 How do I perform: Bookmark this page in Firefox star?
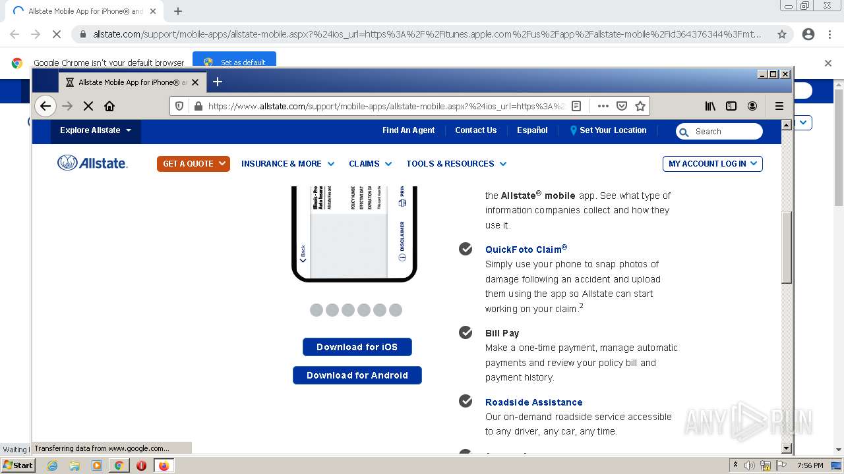click(x=640, y=106)
